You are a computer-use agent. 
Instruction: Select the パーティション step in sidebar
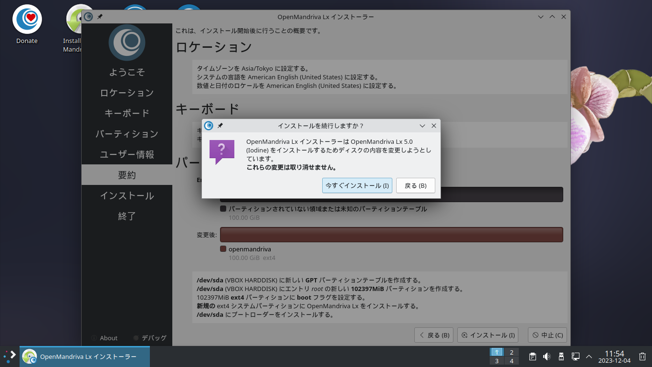click(x=127, y=134)
